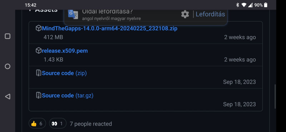Click the zip file icon beside Source code (zip)

click(x=39, y=73)
